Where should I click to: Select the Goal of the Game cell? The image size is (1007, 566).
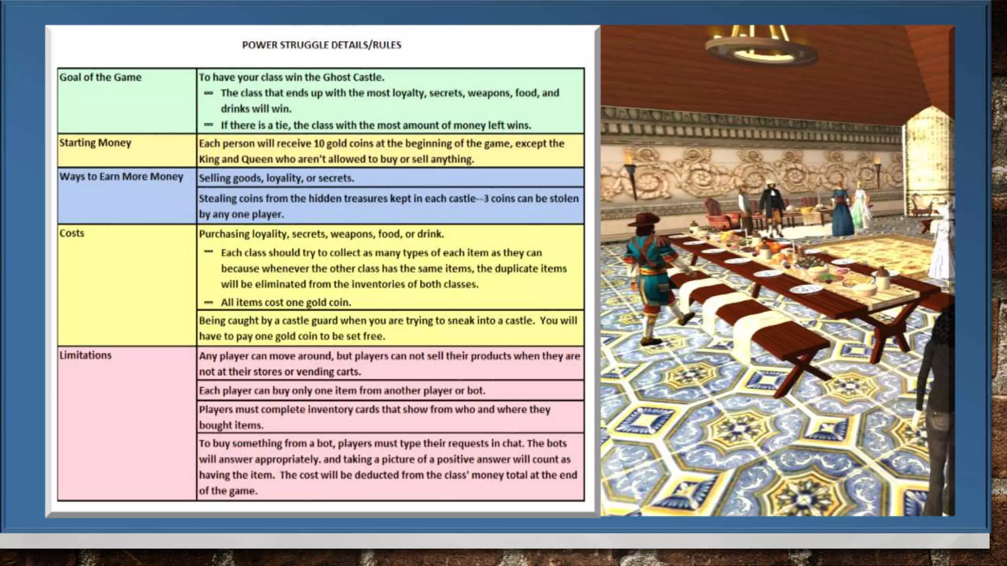tap(100, 77)
